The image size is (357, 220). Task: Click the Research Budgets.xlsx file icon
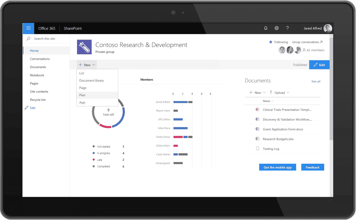click(x=257, y=139)
